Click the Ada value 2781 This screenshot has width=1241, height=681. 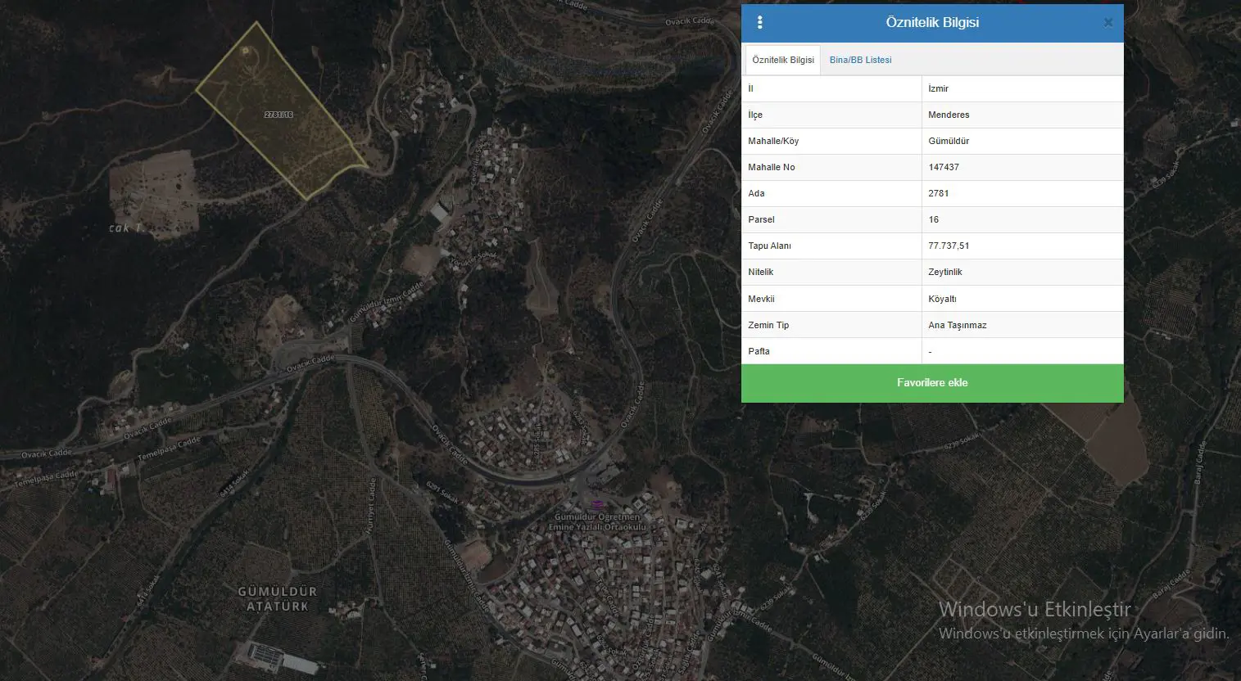(939, 193)
